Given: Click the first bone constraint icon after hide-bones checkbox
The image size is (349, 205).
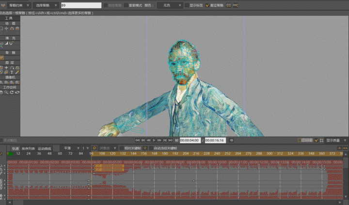Looking at the screenshot, I should pos(228,5).
